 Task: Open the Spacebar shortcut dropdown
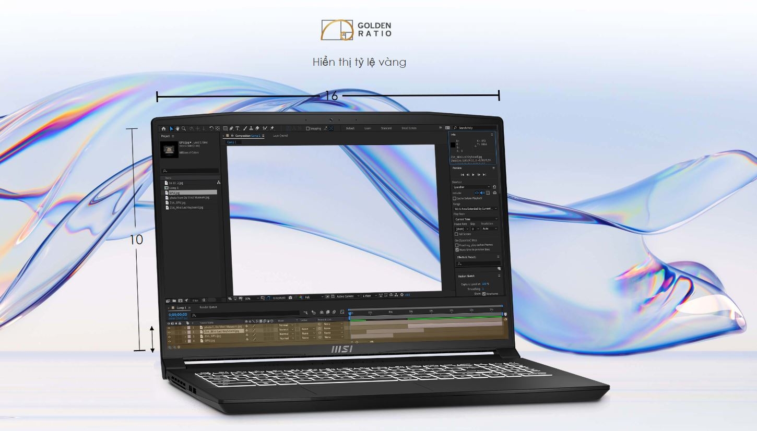pyautogui.click(x=472, y=187)
